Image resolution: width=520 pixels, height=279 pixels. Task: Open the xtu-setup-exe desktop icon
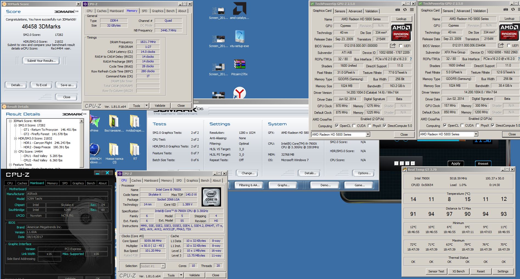pyautogui.click(x=239, y=37)
